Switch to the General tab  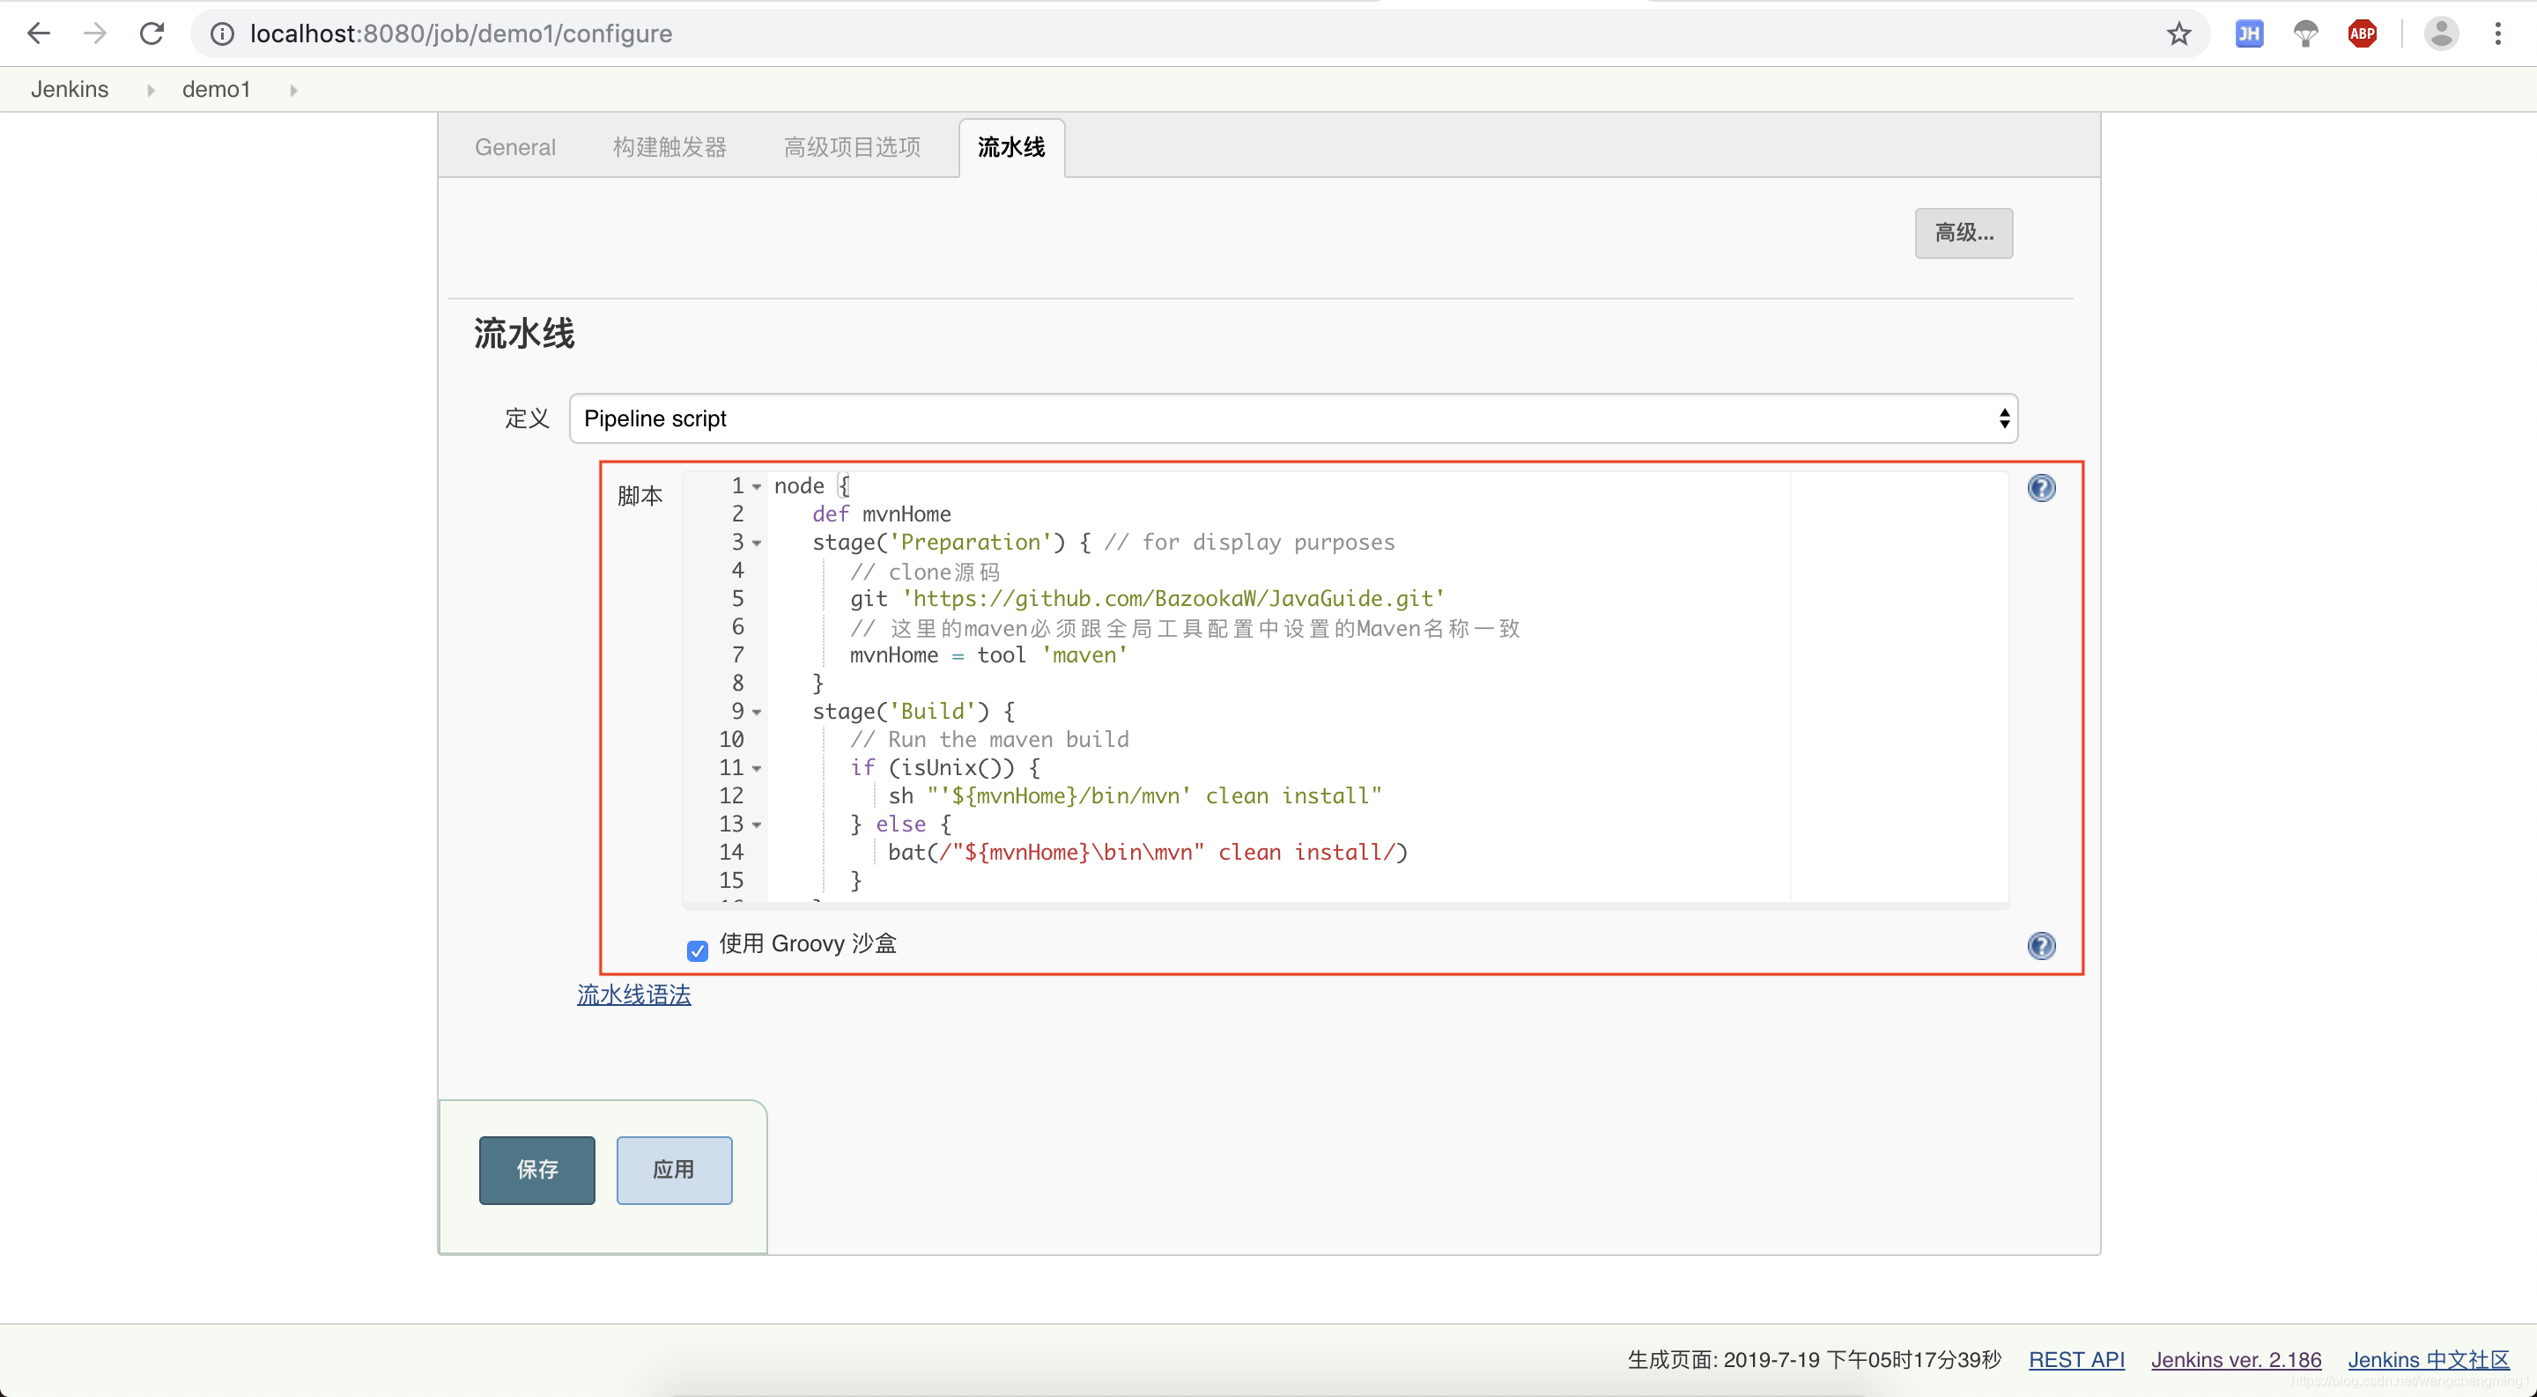point(515,148)
